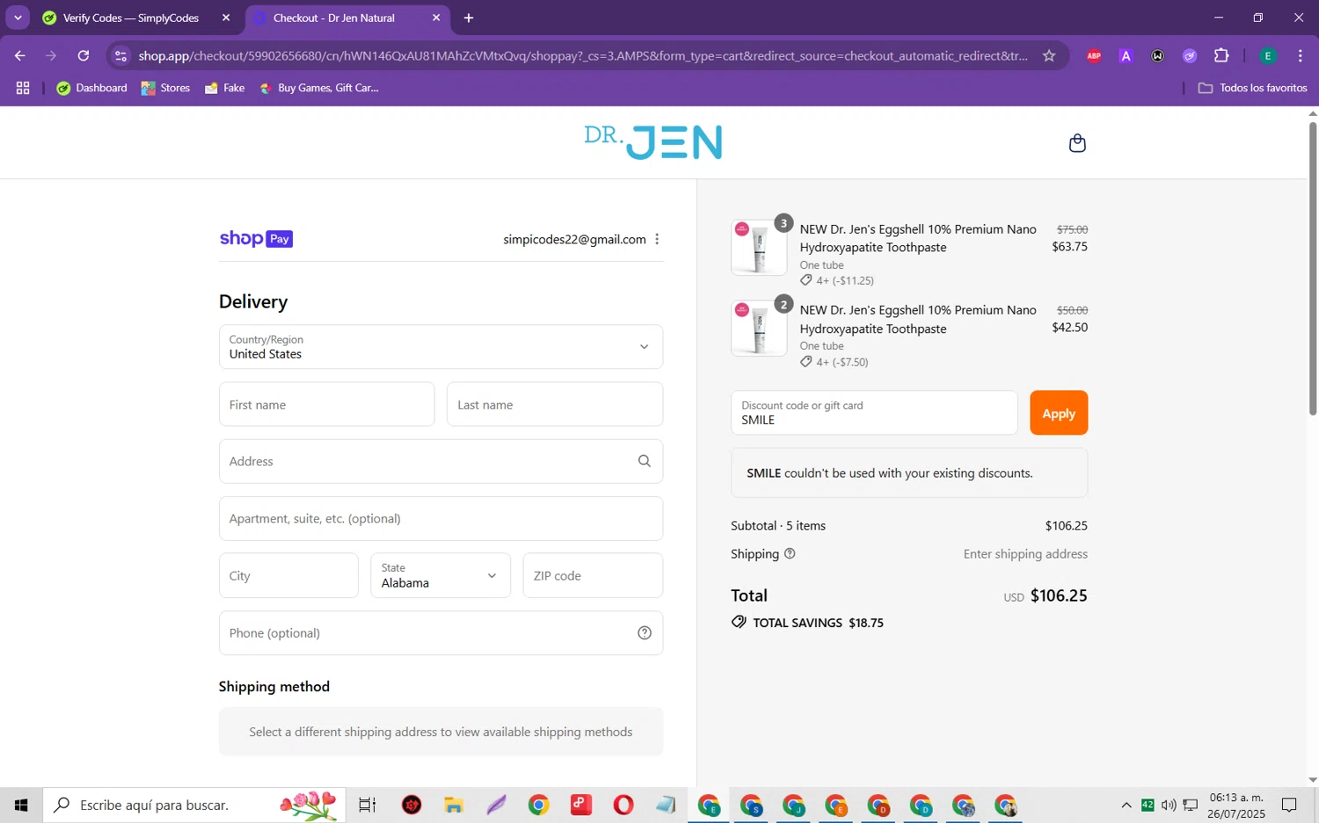Click the 4+ (-$11.25) discount tag
The width and height of the screenshot is (1319, 823).
click(837, 280)
